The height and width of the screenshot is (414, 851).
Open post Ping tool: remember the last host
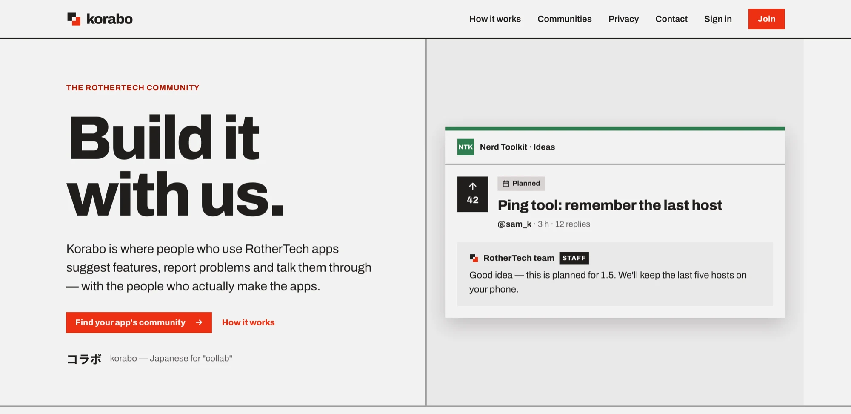pyautogui.click(x=610, y=205)
